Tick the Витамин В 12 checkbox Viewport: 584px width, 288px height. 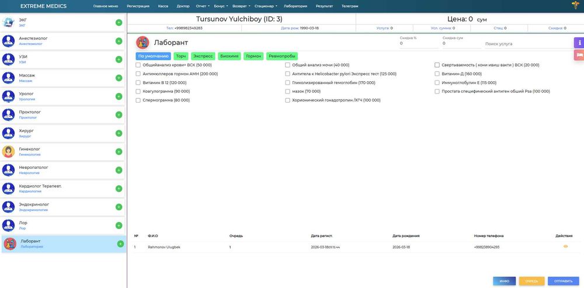click(x=138, y=83)
